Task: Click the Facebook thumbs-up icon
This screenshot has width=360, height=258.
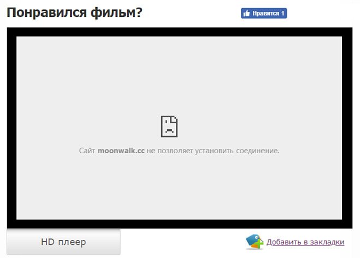Action: click(x=246, y=14)
